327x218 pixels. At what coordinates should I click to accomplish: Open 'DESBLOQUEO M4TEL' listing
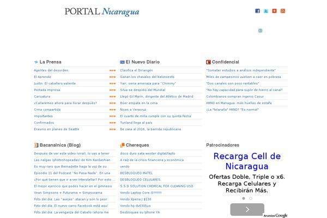click(x=136, y=173)
